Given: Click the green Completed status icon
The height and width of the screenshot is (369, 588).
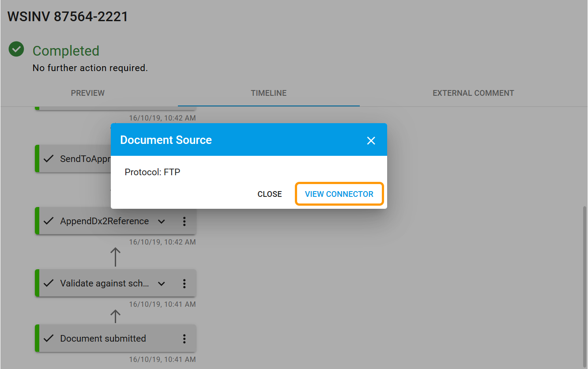Looking at the screenshot, I should pos(16,49).
